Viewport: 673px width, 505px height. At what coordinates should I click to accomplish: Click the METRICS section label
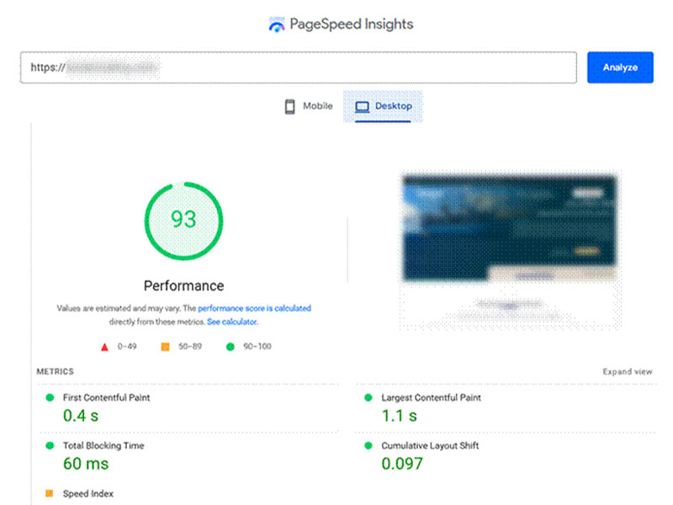[x=55, y=371]
